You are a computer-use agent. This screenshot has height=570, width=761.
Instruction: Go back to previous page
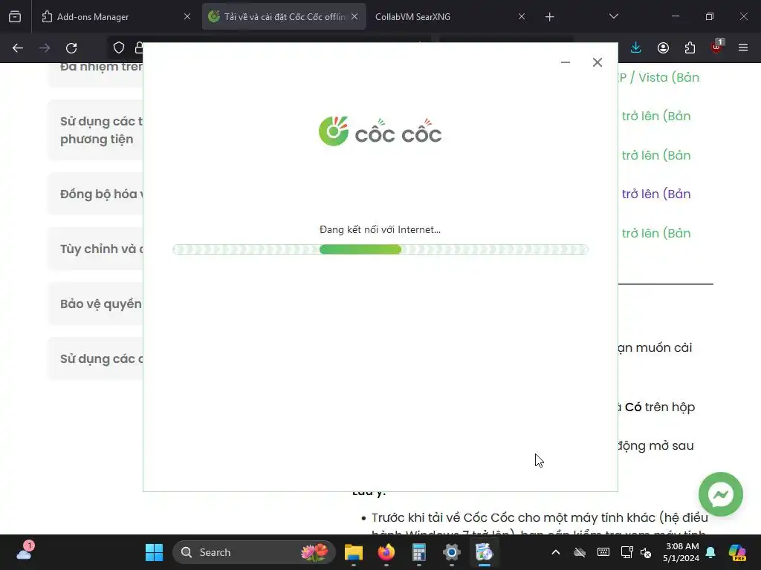18,48
